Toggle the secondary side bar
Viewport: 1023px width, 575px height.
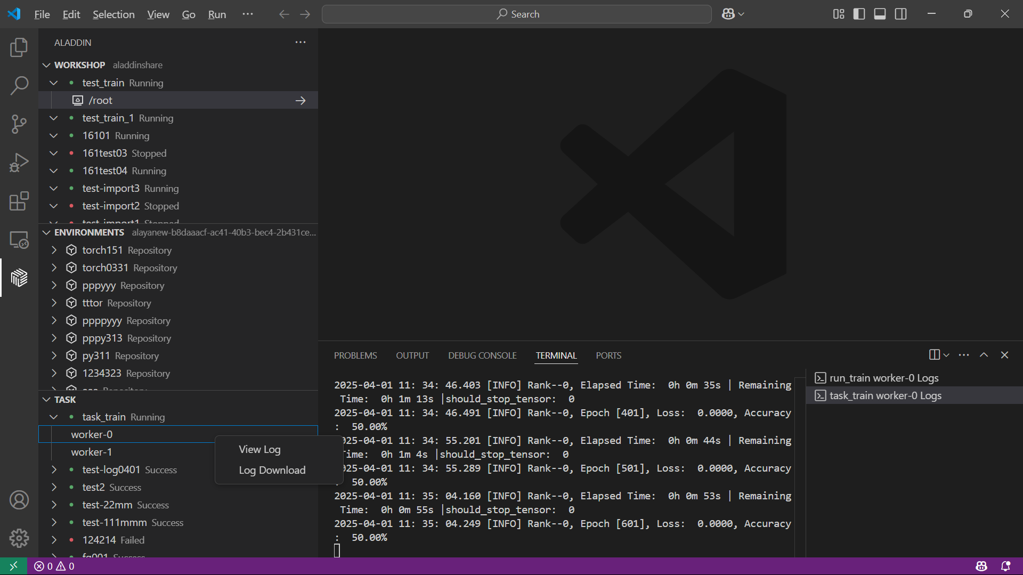click(x=900, y=14)
